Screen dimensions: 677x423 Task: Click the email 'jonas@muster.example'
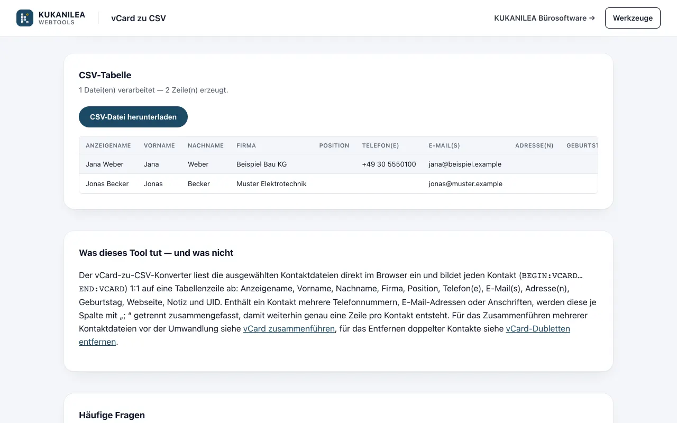click(465, 183)
